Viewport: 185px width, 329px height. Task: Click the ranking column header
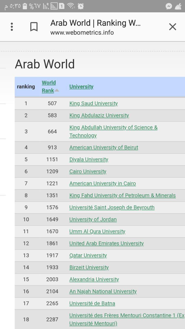pyautogui.click(x=26, y=87)
